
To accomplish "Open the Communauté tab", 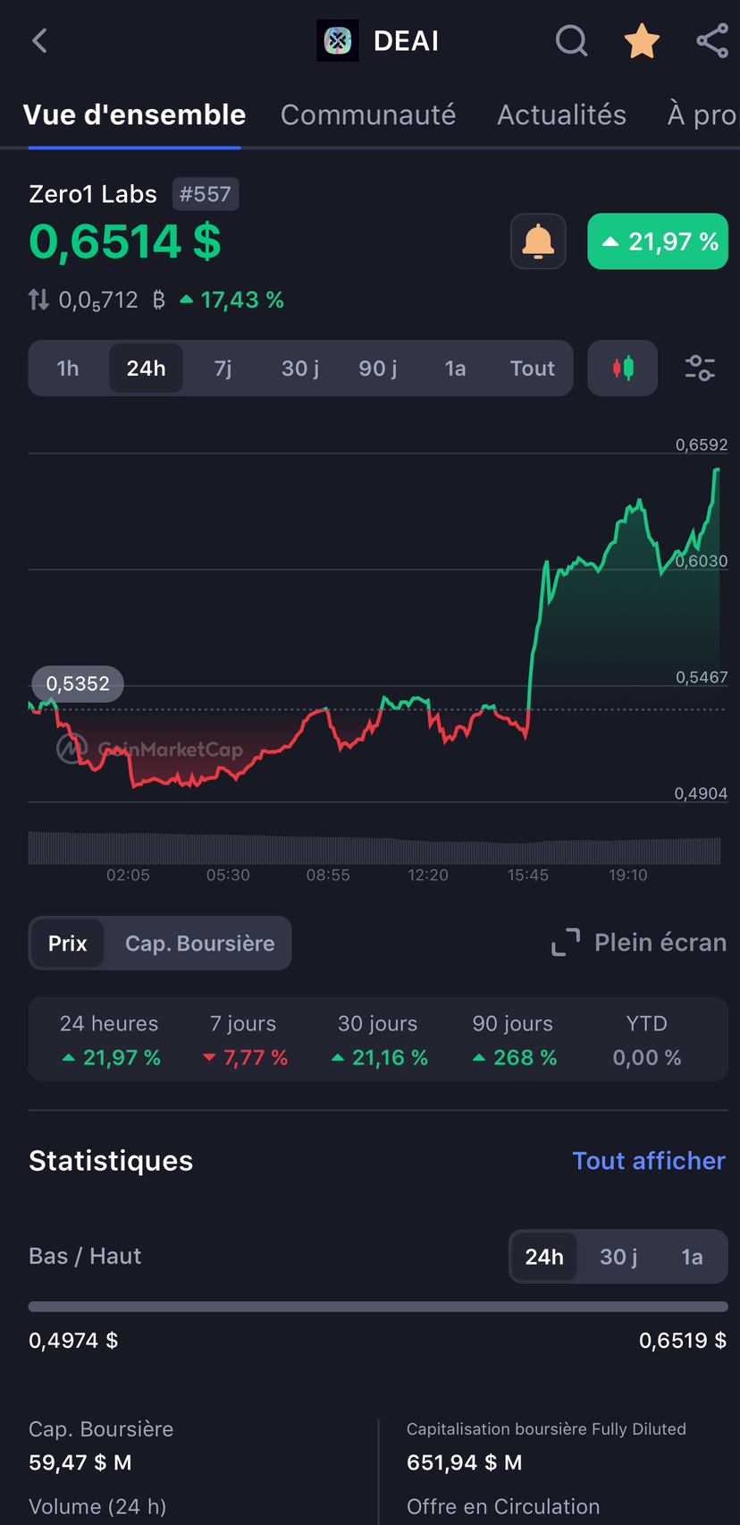I will pyautogui.click(x=368, y=114).
